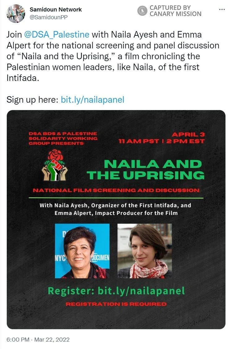This screenshot has height=349, width=231.
Task: Open the @DSA_Palestine mention link
Action: click(x=56, y=34)
